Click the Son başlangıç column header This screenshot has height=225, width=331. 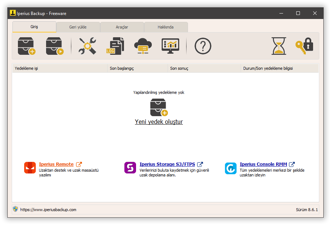[x=138, y=68]
